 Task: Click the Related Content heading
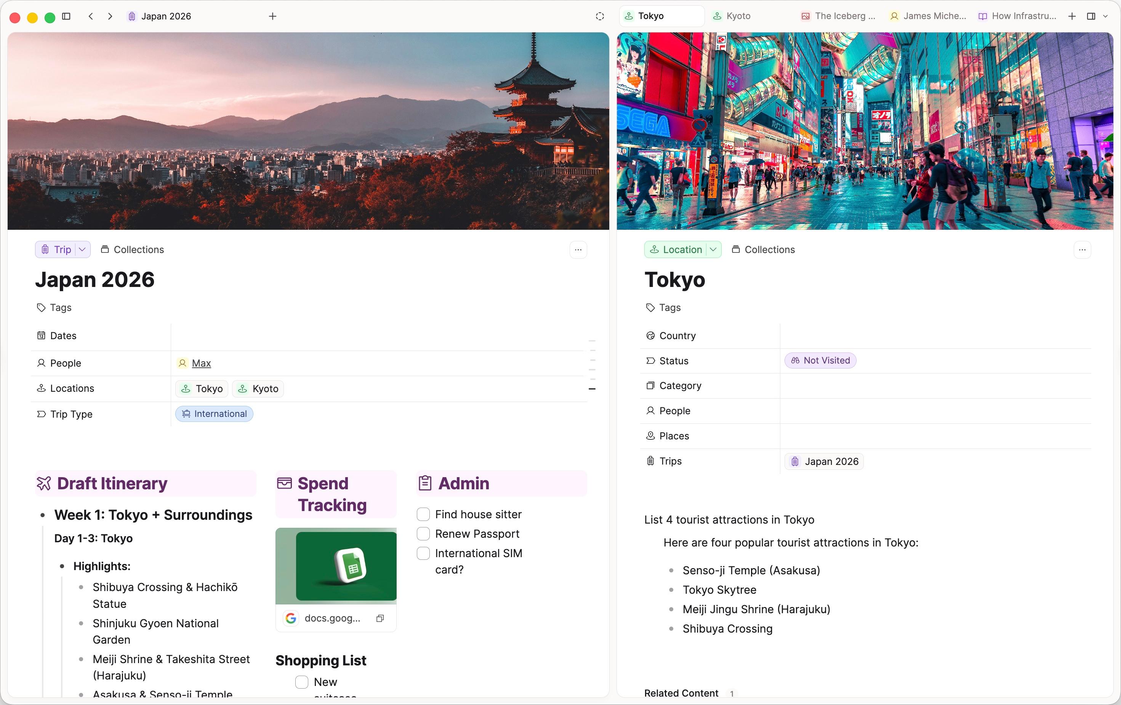[681, 693]
